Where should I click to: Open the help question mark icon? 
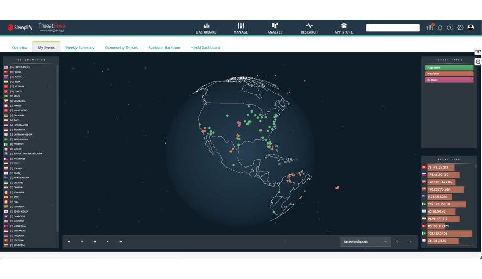450,27
